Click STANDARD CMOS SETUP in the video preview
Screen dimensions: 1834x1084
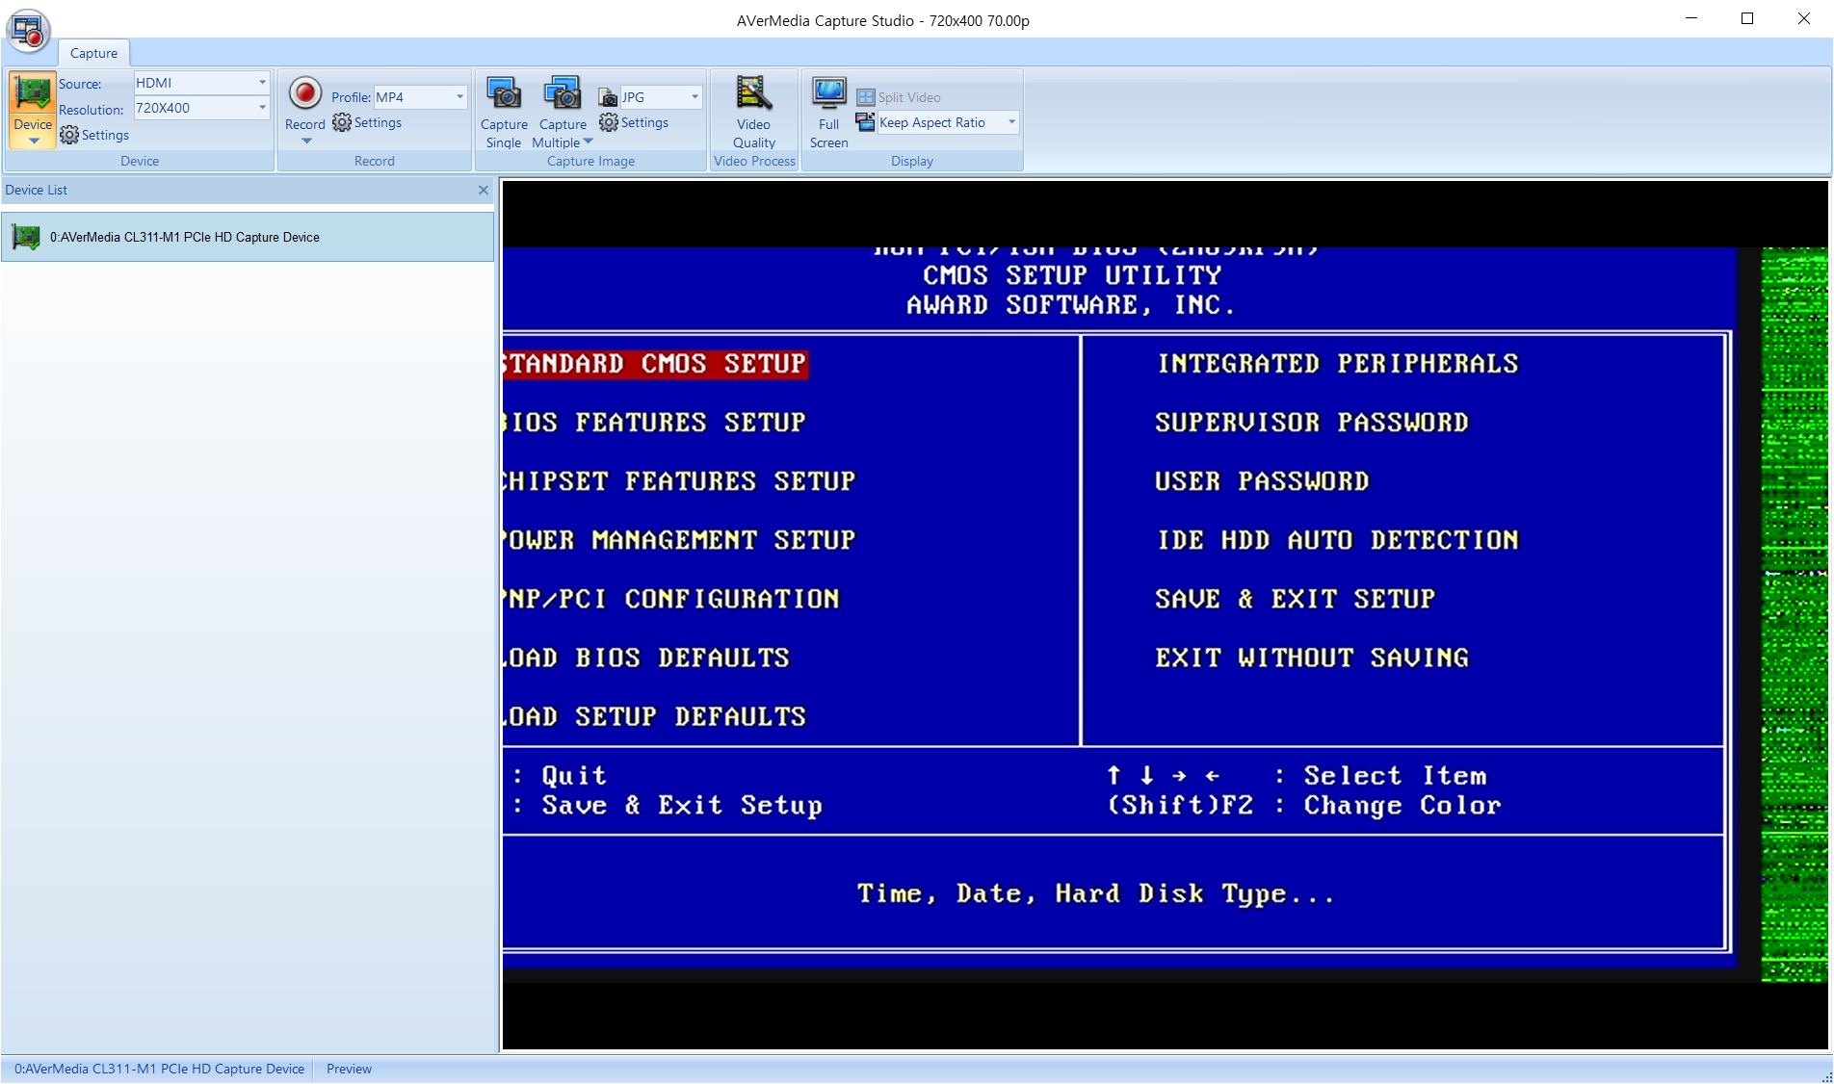pos(654,364)
